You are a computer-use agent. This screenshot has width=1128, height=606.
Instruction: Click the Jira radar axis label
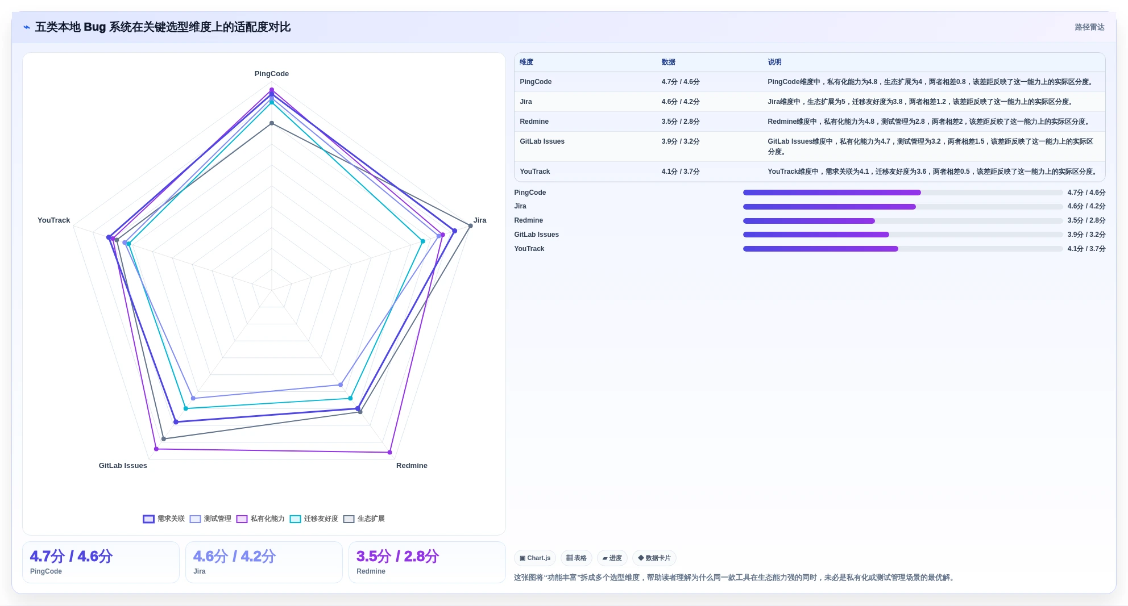click(x=480, y=220)
